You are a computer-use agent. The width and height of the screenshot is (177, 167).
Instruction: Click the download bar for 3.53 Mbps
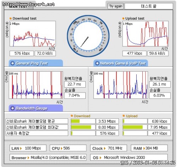[x=83, y=121]
